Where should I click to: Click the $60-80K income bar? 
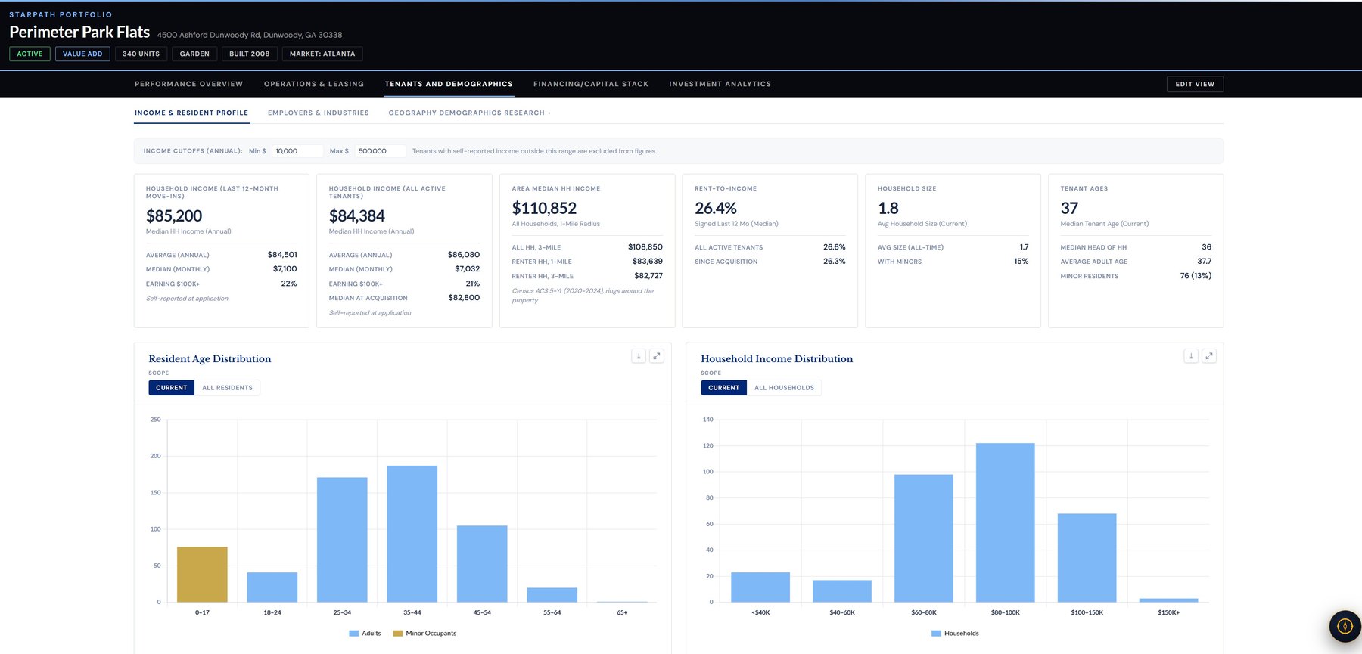[x=924, y=538]
